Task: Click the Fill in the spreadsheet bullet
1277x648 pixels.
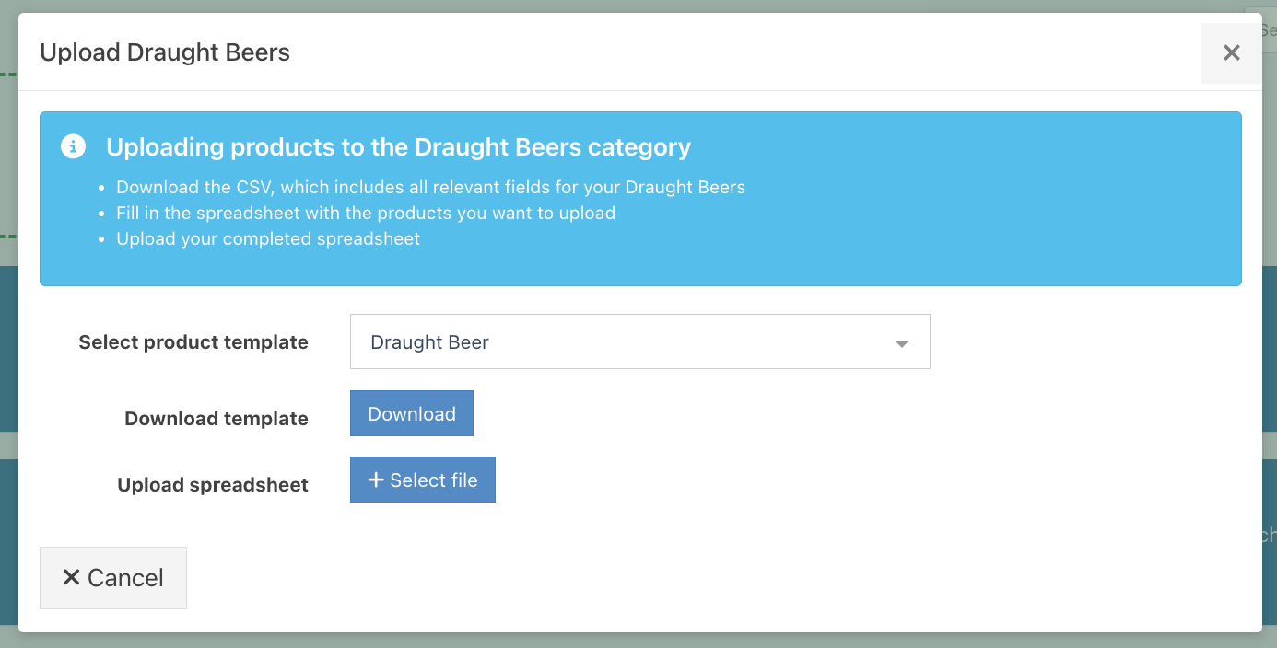Action: point(365,213)
